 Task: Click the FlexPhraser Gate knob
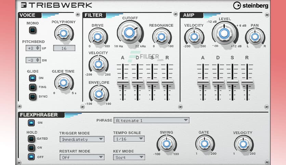coord(205,144)
